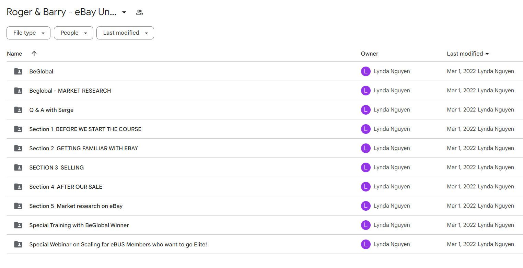Open Section 1 BEFORE WE START THE COURSE

coord(85,129)
